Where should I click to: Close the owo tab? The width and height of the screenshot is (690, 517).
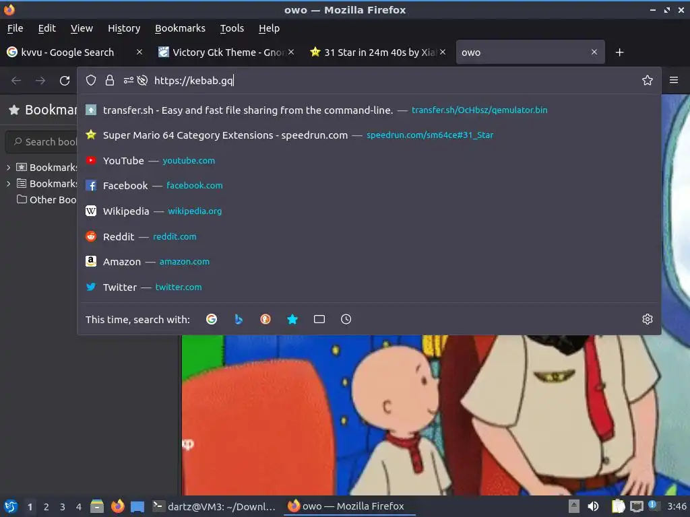pyautogui.click(x=594, y=52)
